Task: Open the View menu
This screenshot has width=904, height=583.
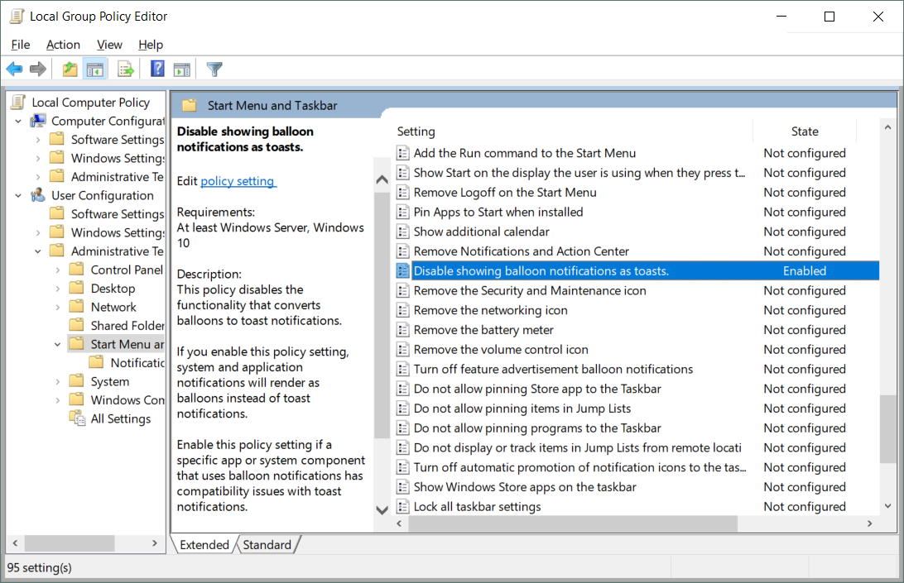Action: coord(109,45)
